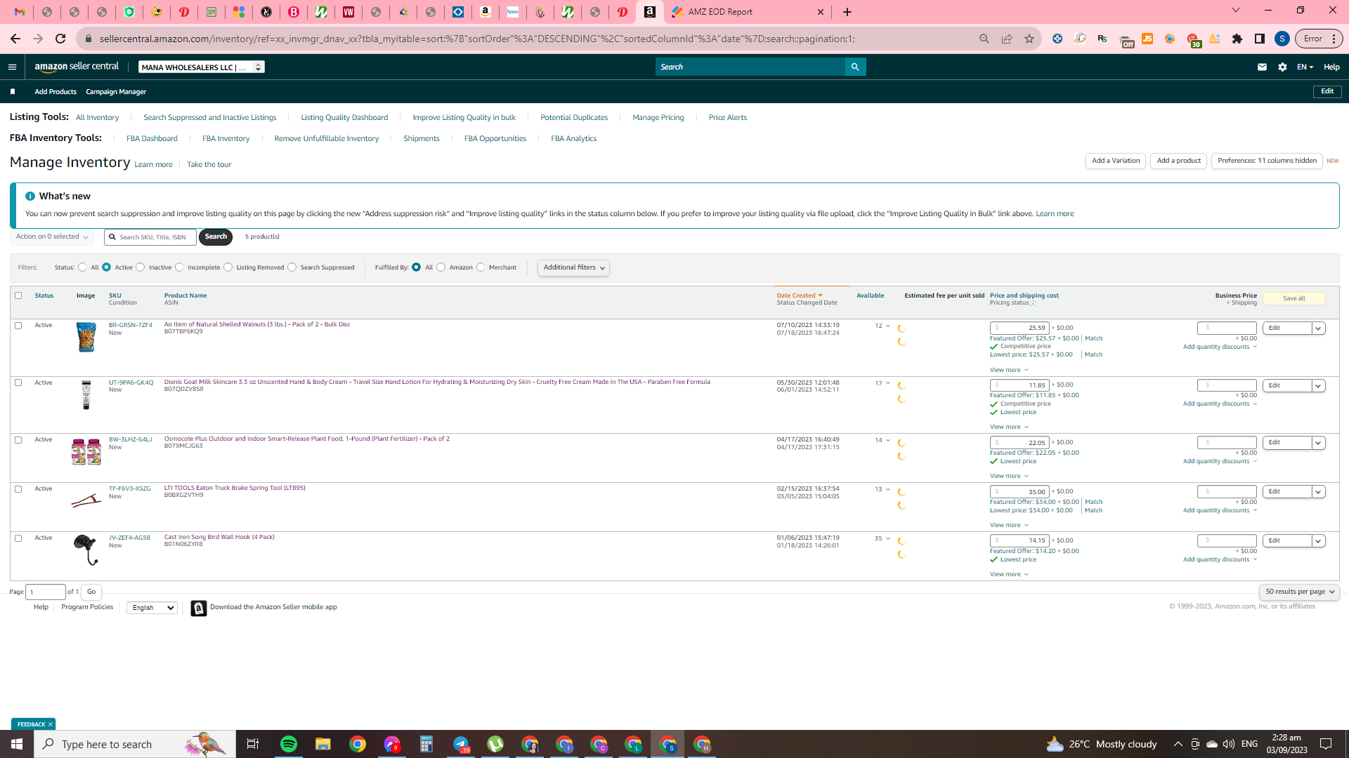The height and width of the screenshot is (758, 1349).
Task: Open the All Inventory listing tool
Action: (x=97, y=118)
